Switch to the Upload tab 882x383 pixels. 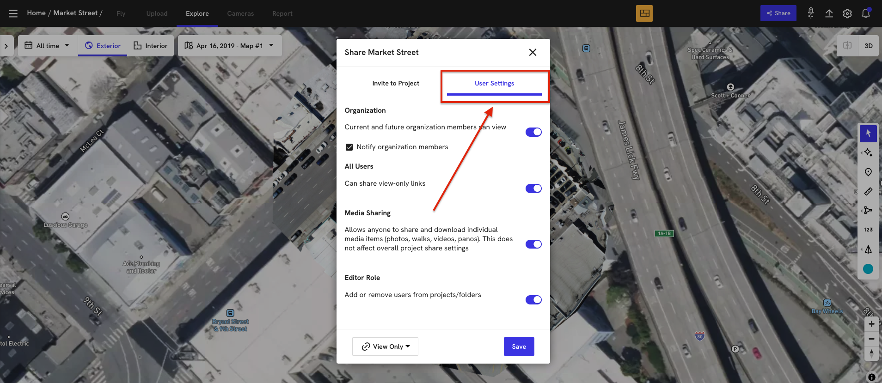(157, 13)
